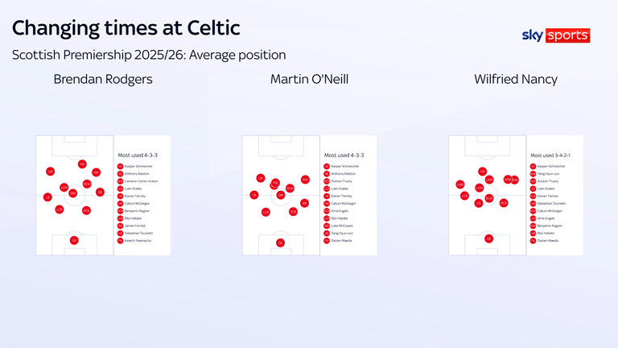
Task: Select the DM marker on Rodgers' pitch
Action: (x=72, y=193)
